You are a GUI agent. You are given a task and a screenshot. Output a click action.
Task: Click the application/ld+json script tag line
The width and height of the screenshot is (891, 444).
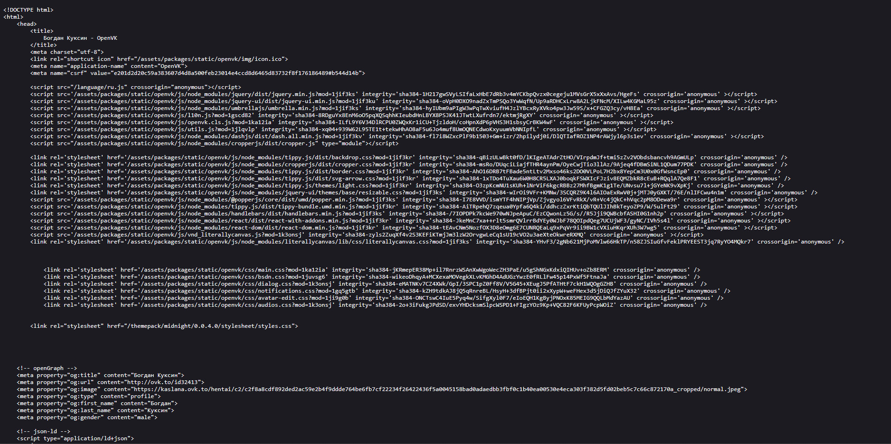pyautogui.click(x=75, y=438)
